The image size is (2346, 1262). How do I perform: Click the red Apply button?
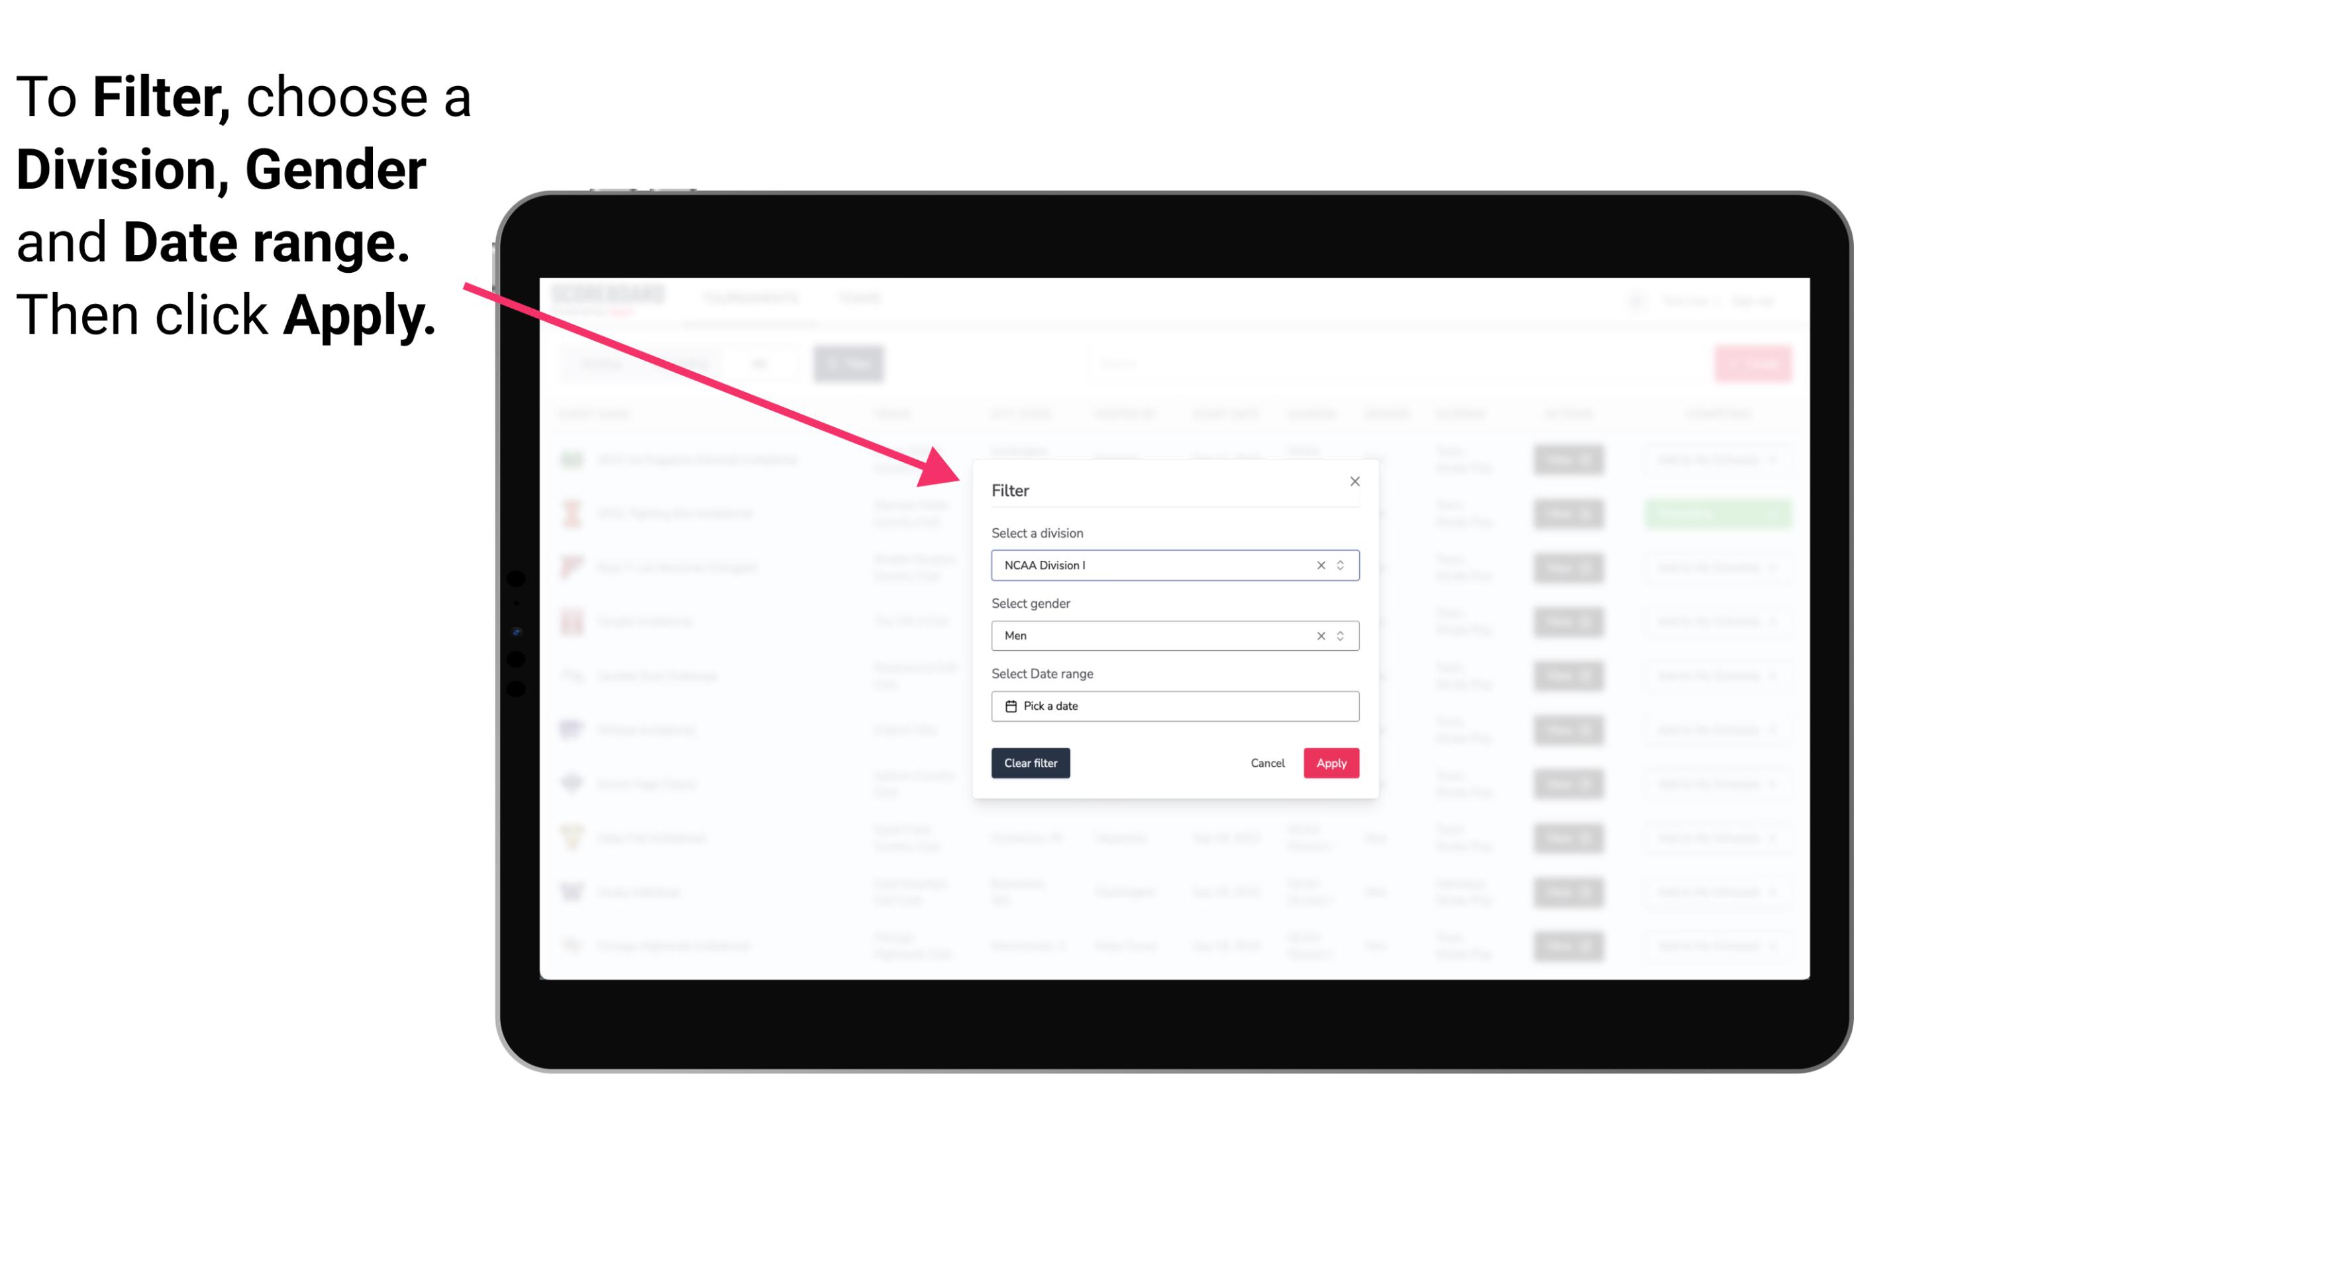[x=1331, y=763]
